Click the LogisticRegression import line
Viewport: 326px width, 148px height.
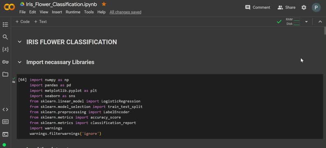pyautogui.click(x=85, y=102)
